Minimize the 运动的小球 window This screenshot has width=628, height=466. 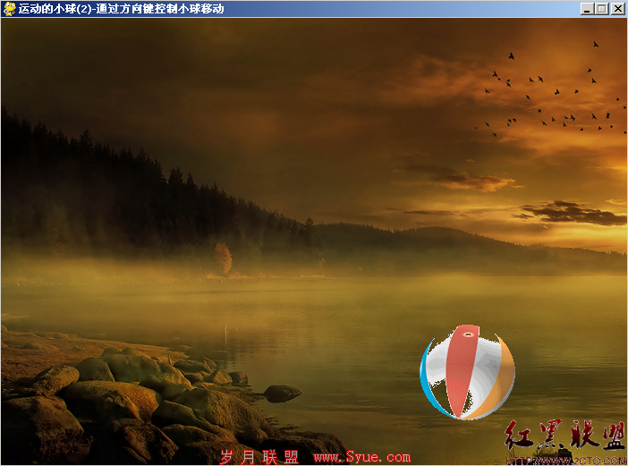pyautogui.click(x=587, y=9)
